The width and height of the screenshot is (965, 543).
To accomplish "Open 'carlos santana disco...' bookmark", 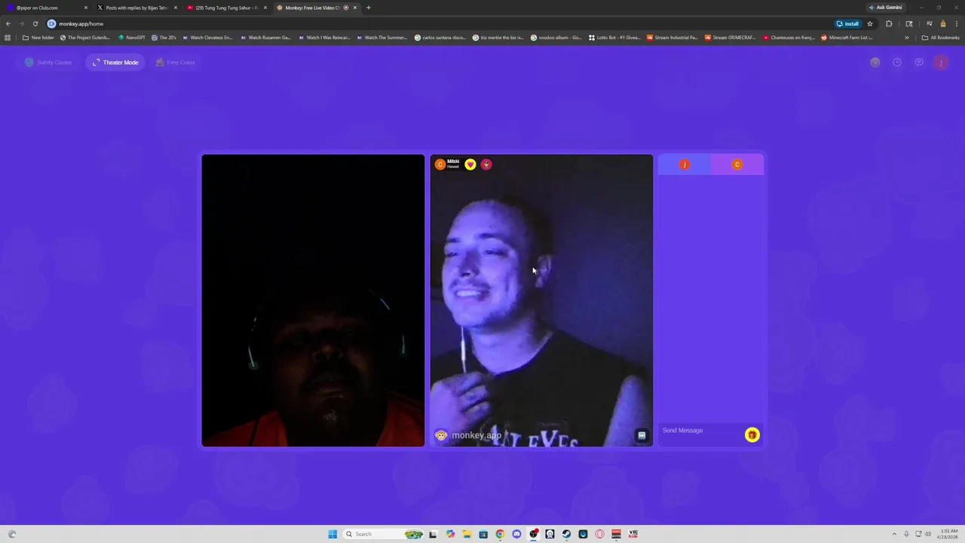I will (x=440, y=38).
